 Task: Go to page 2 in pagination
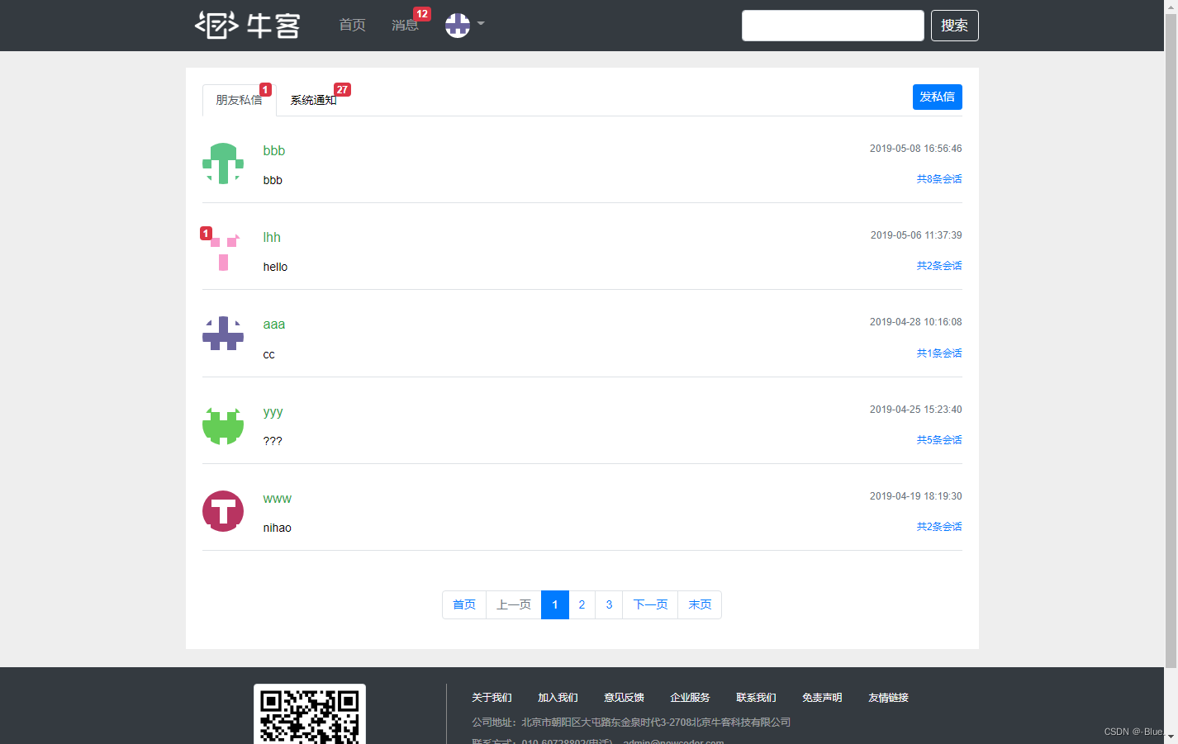pos(582,604)
